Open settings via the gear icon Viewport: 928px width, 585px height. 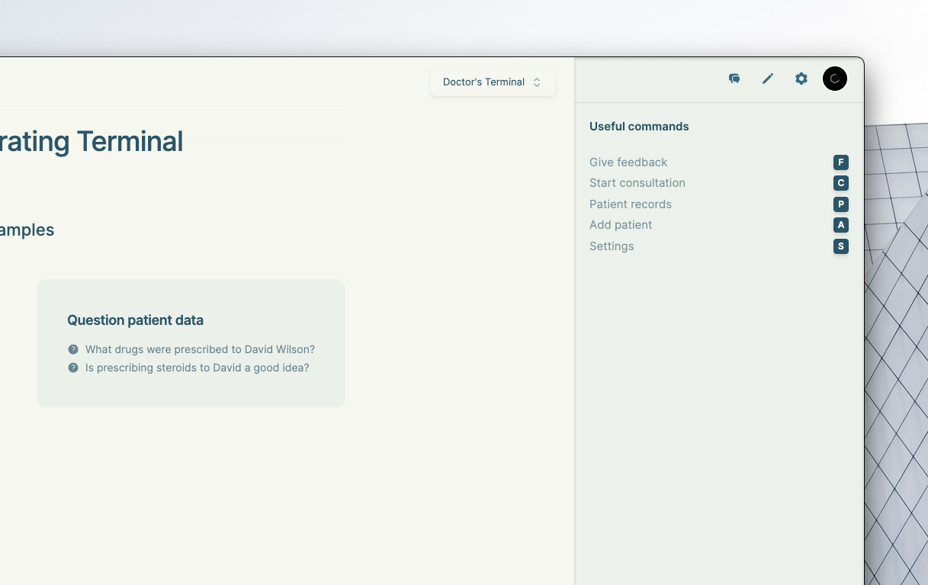(x=801, y=79)
